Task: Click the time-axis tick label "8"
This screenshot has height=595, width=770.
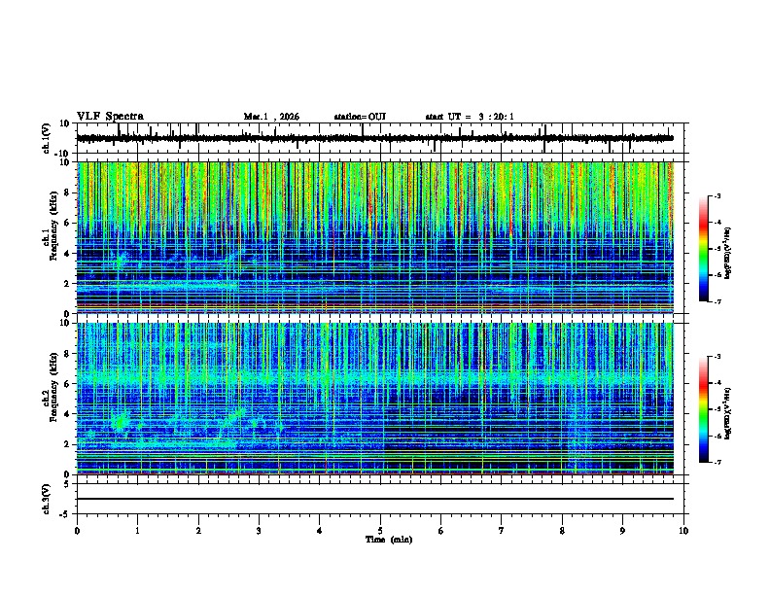Action: coord(562,531)
